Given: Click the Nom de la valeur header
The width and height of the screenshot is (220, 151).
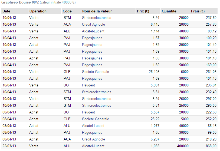Looking at the screenshot, I should tap(97, 11).
